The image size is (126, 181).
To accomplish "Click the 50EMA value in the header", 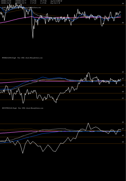I will point(6,3).
